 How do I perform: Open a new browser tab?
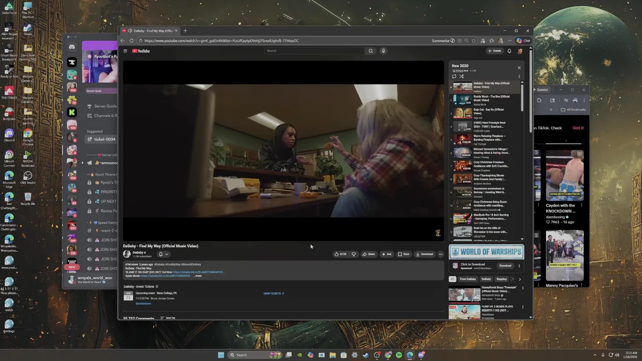185,31
